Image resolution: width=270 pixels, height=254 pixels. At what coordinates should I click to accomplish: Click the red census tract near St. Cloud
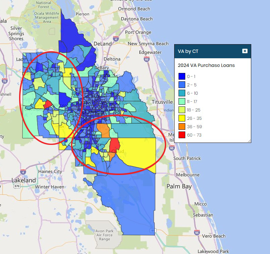[x=115, y=145]
